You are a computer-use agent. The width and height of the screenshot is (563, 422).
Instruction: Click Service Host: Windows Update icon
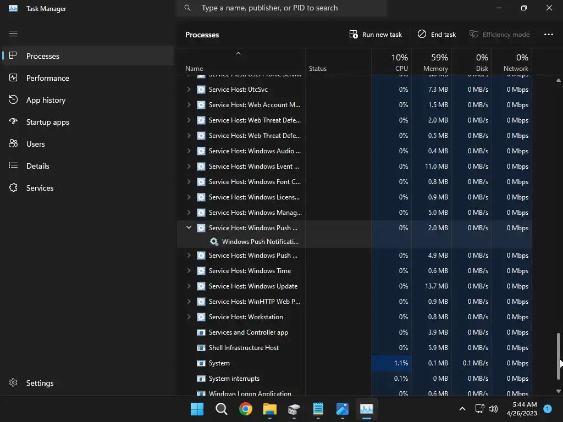(201, 286)
